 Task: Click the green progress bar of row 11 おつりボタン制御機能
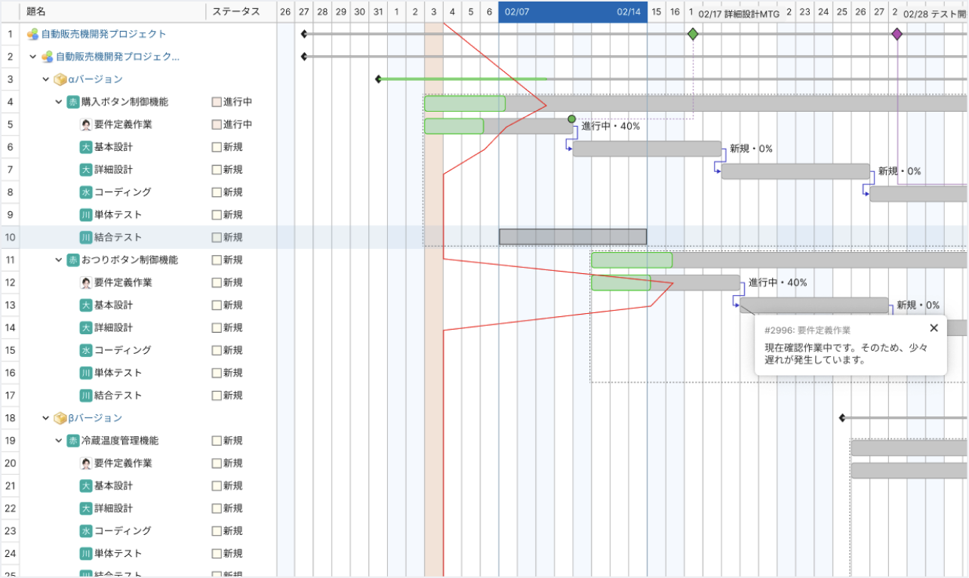(632, 260)
